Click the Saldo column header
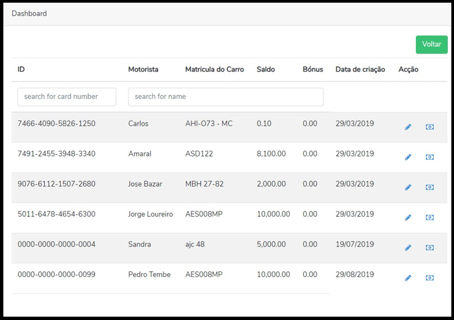The image size is (454, 320). [x=266, y=70]
